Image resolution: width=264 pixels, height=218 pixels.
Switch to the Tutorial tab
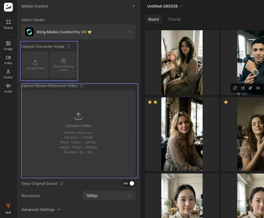click(174, 19)
